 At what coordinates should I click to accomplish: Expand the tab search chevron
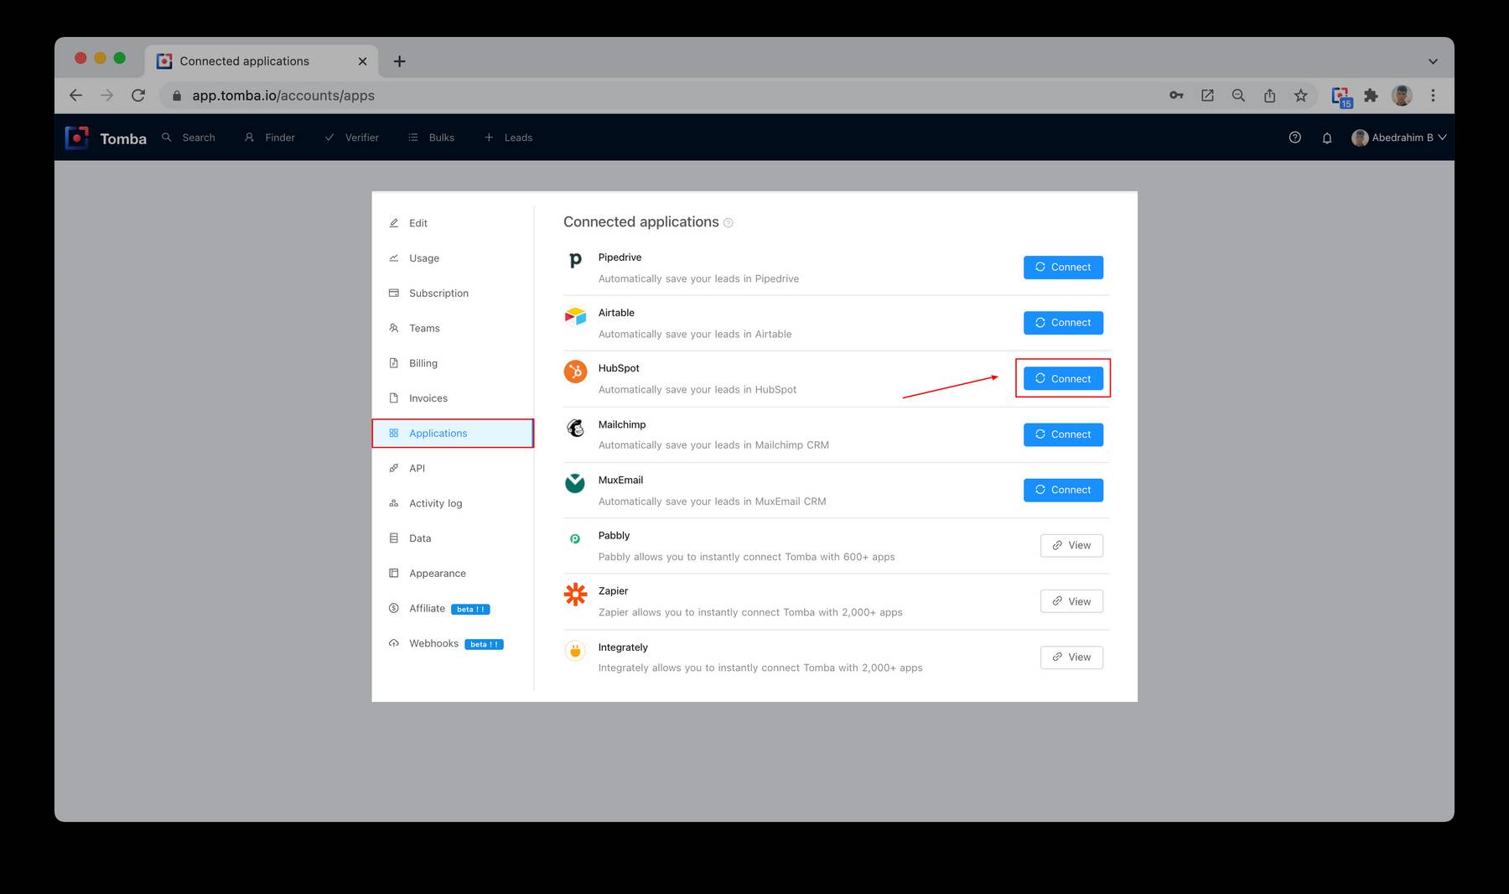tap(1433, 61)
